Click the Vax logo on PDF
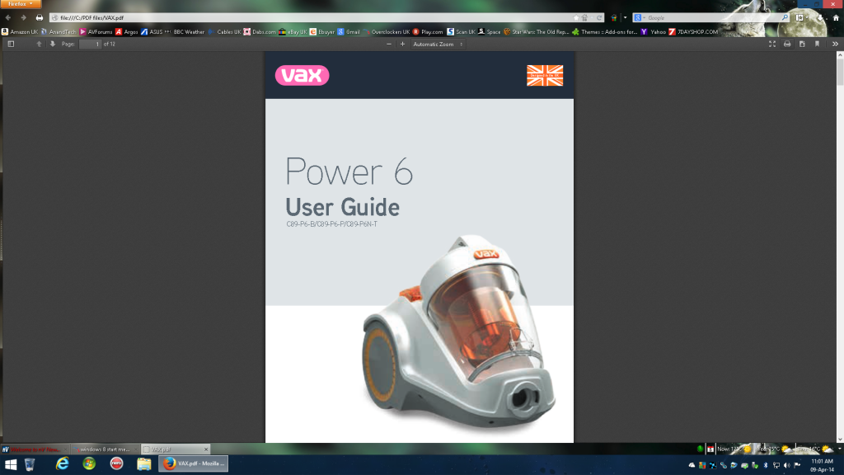This screenshot has width=844, height=475. coord(302,75)
